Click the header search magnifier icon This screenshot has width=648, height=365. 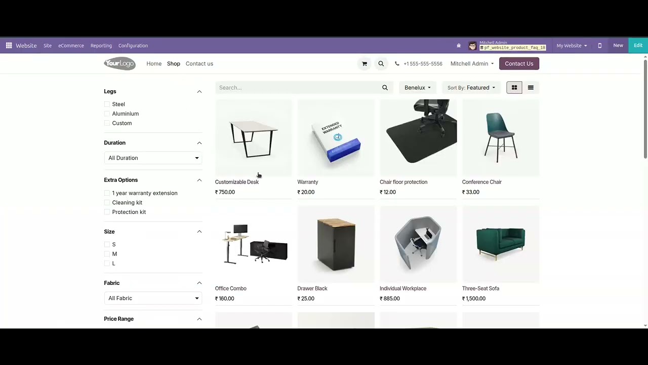381,64
